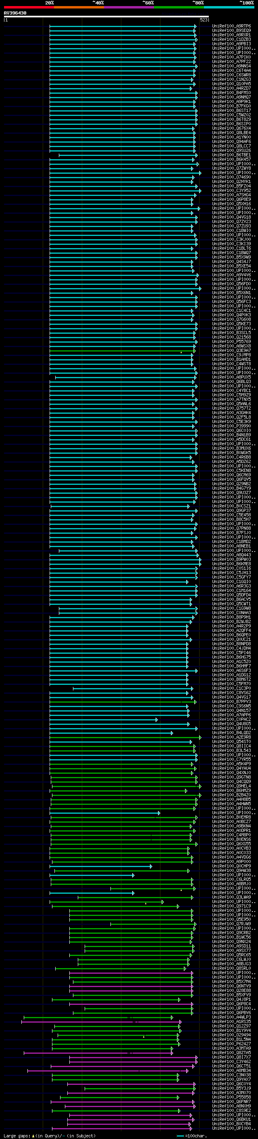
Task: Select hit label UniRef100_C8S9E2
Action: (231, 1110)
